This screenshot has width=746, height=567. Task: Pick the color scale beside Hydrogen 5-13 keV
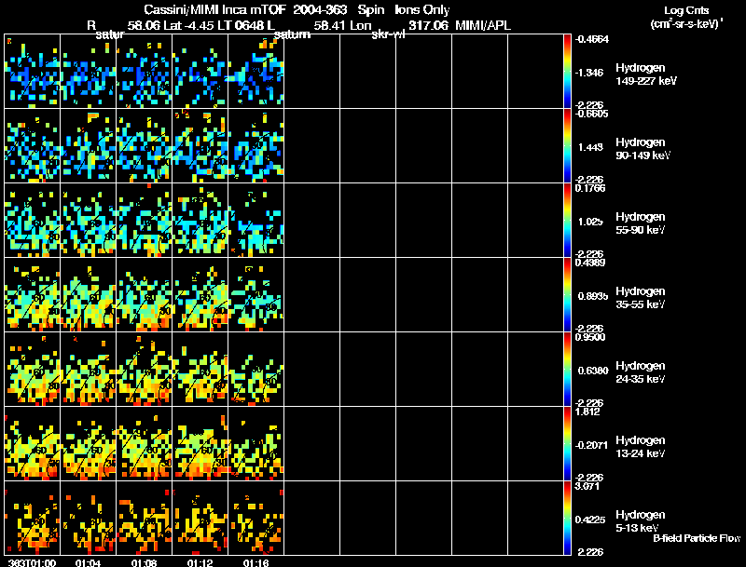(567, 518)
